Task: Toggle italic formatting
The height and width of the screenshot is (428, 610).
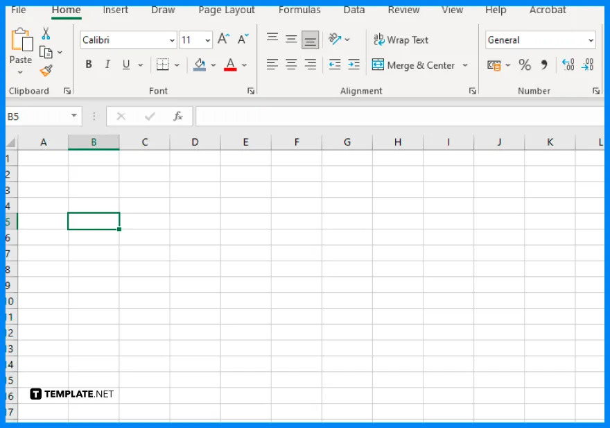Action: [107, 64]
